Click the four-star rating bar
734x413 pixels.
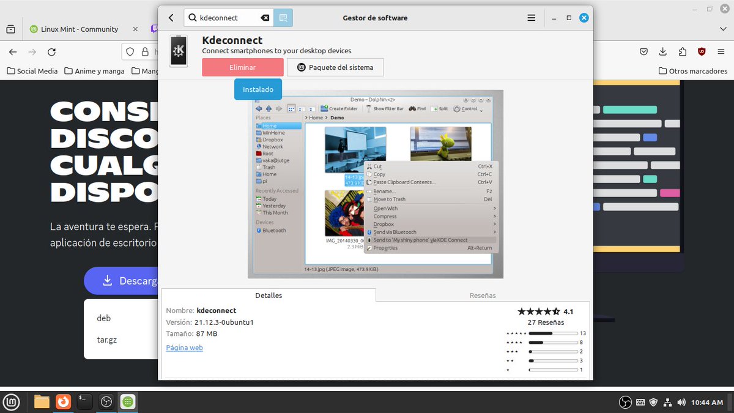coord(553,343)
